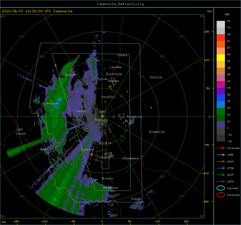Click the RedDeer city label
Viewport: 241px width, 225px height.
[x=114, y=81]
